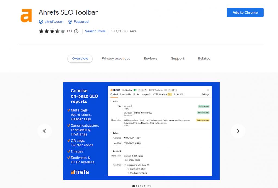The width and height of the screenshot is (278, 188).
Task: Toggle the Metrics Bar switch in screenshot
Action: coord(135,90)
